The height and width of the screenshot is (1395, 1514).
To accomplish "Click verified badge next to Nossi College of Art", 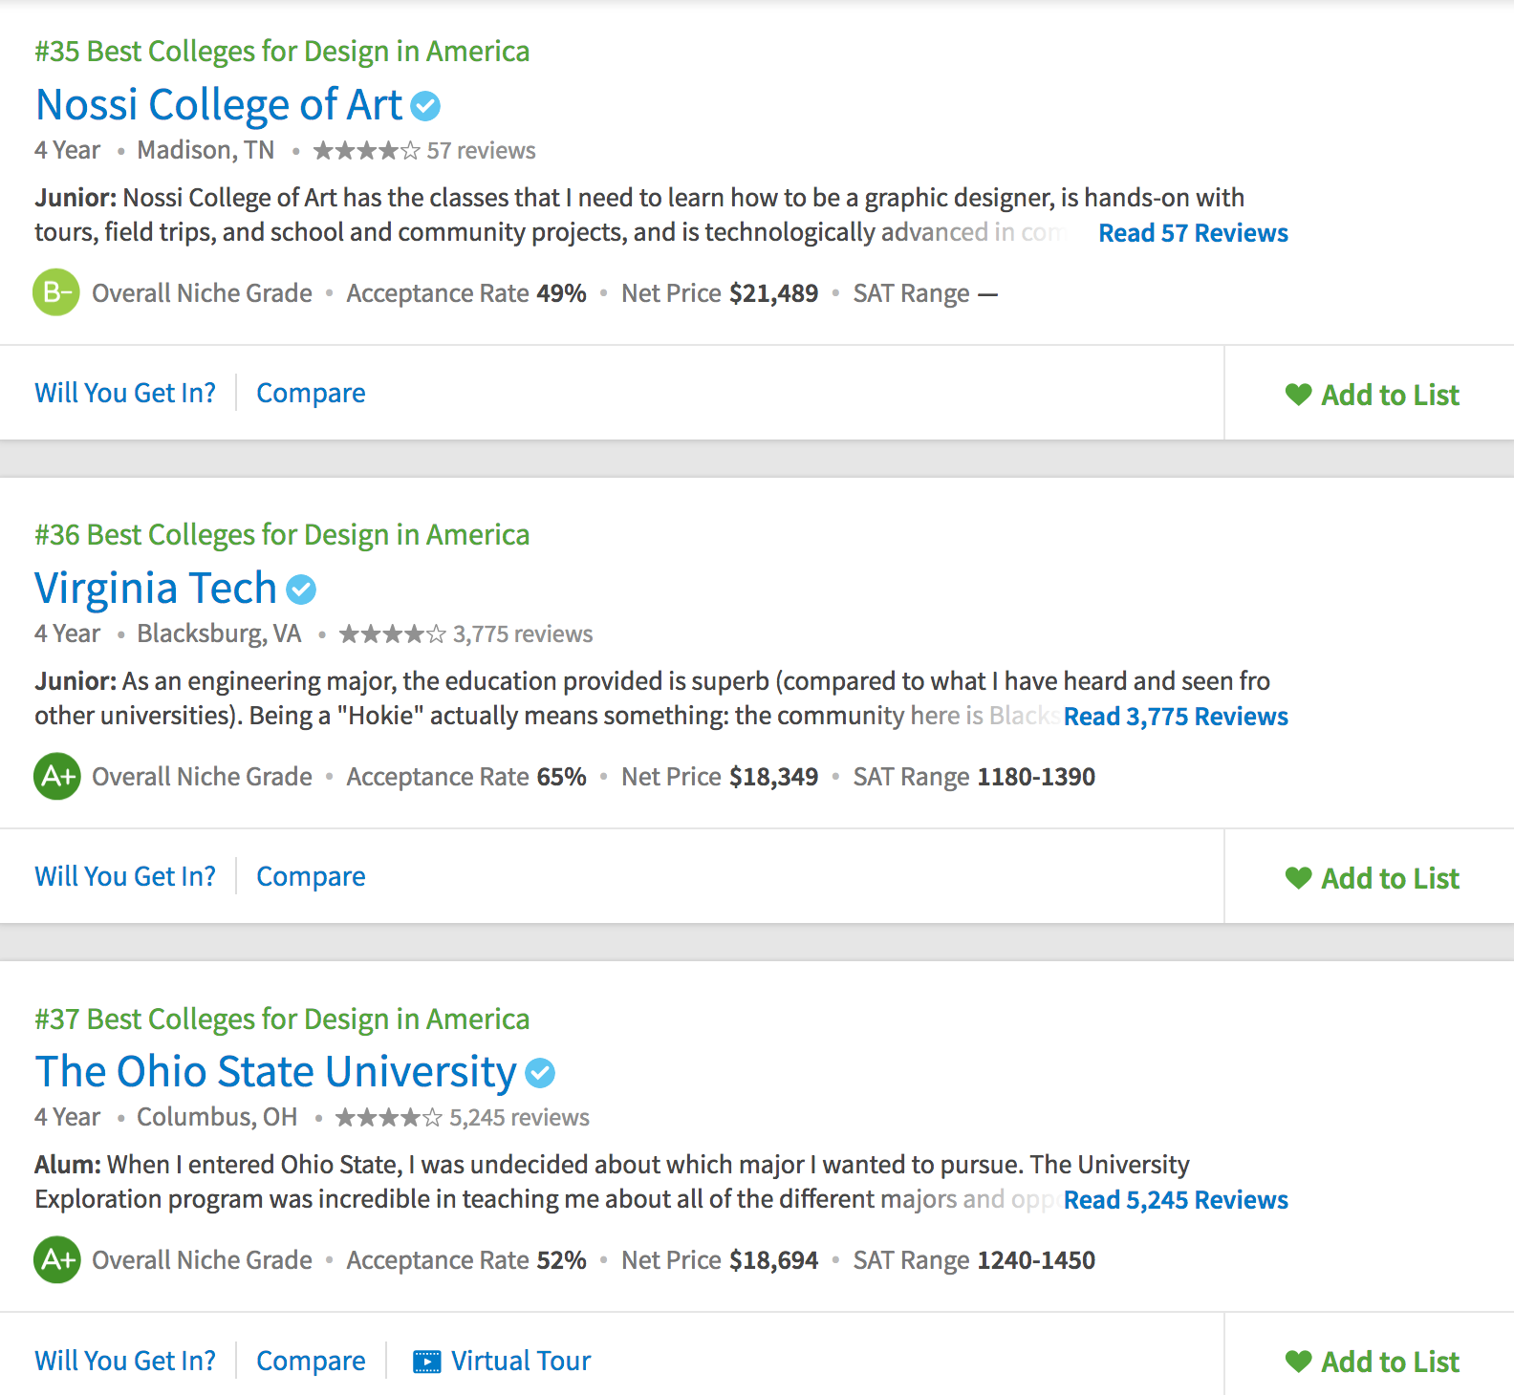I will 425,106.
